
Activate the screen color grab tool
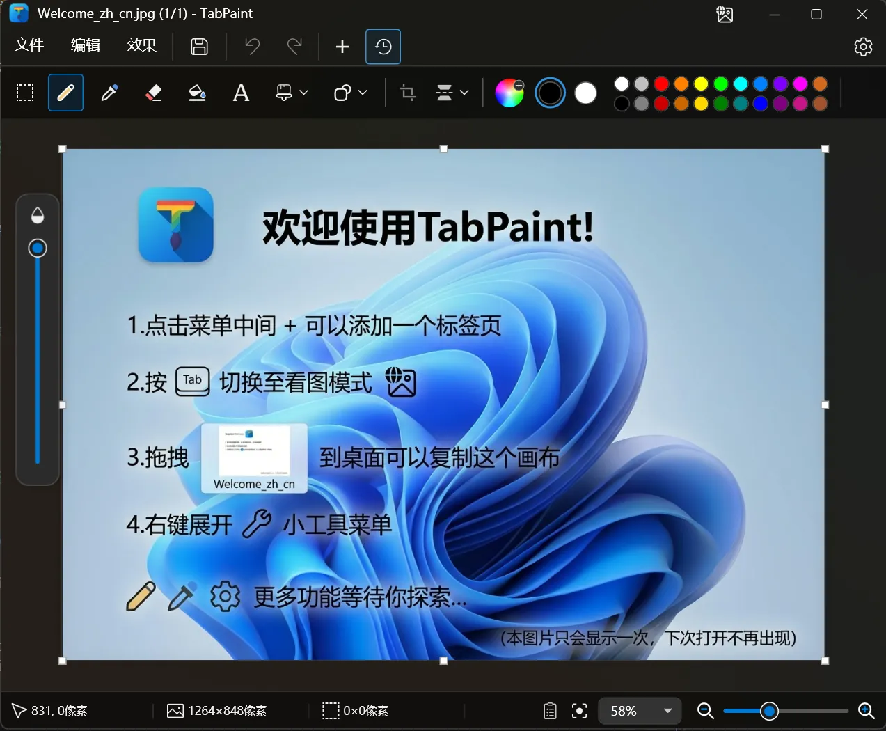(580, 711)
